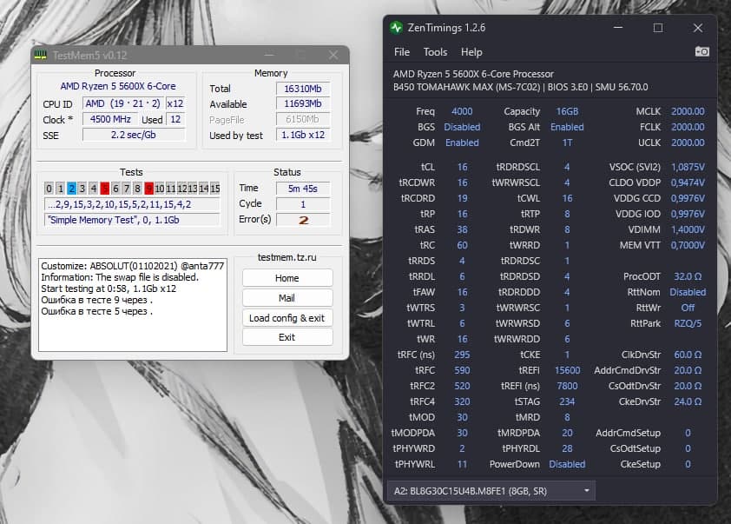
Task: Click the tRFC (ns) value 295
Action: (462, 355)
